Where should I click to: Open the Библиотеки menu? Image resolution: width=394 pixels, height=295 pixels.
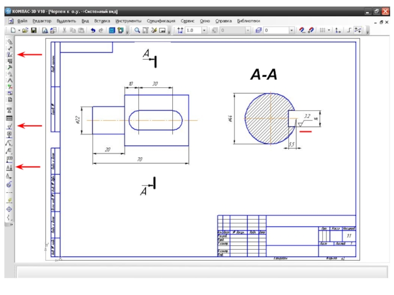[248, 21]
